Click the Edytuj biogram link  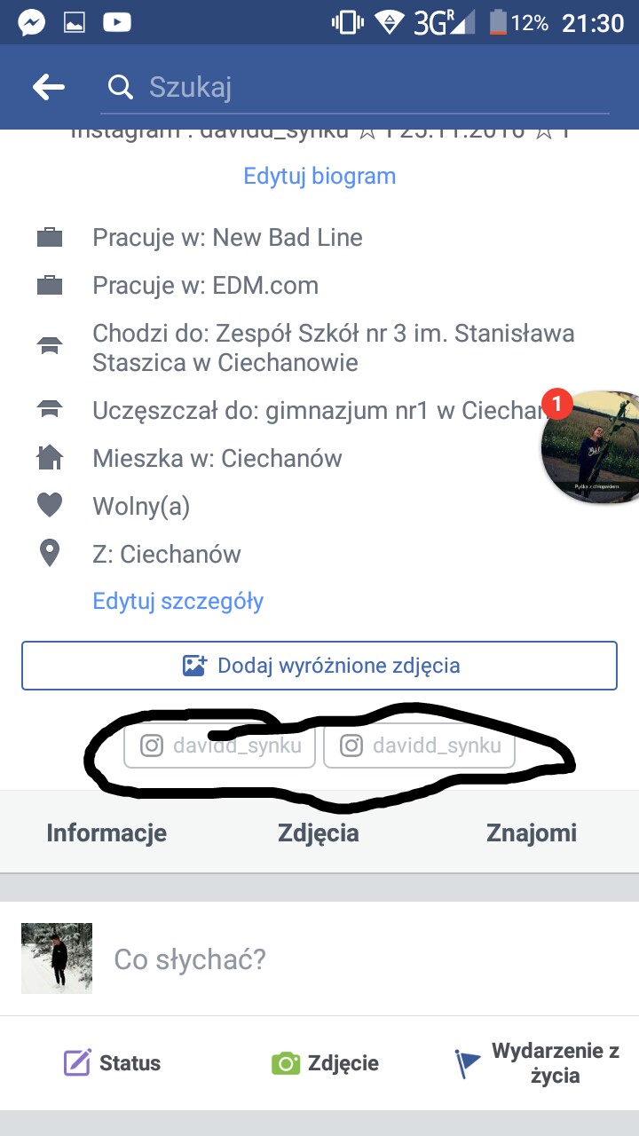point(319,176)
